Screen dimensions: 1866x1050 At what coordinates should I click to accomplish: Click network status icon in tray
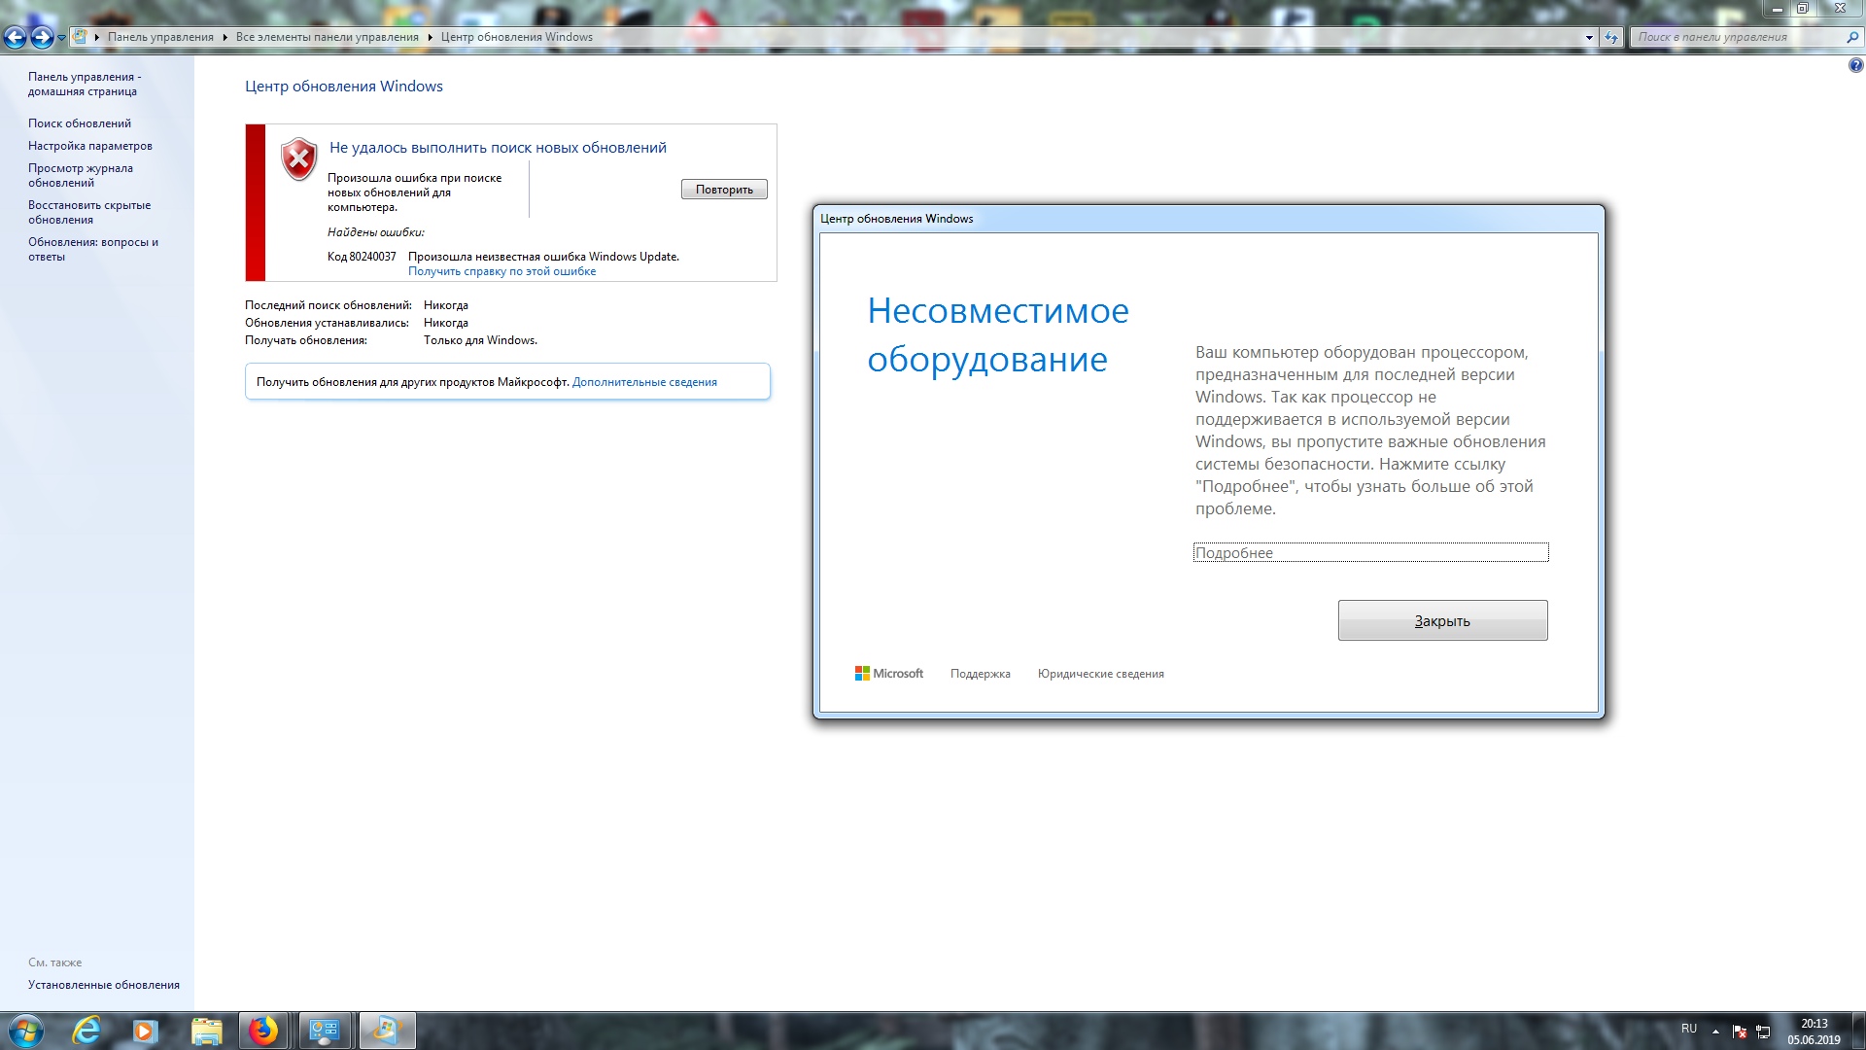1762,1032
